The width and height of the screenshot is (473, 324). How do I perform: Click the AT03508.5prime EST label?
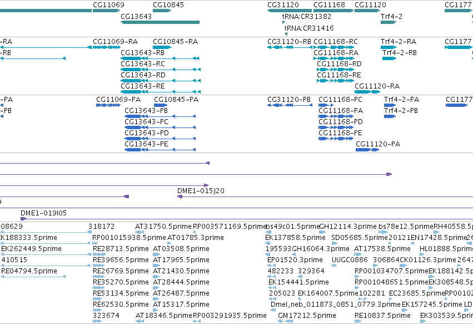coord(181,249)
